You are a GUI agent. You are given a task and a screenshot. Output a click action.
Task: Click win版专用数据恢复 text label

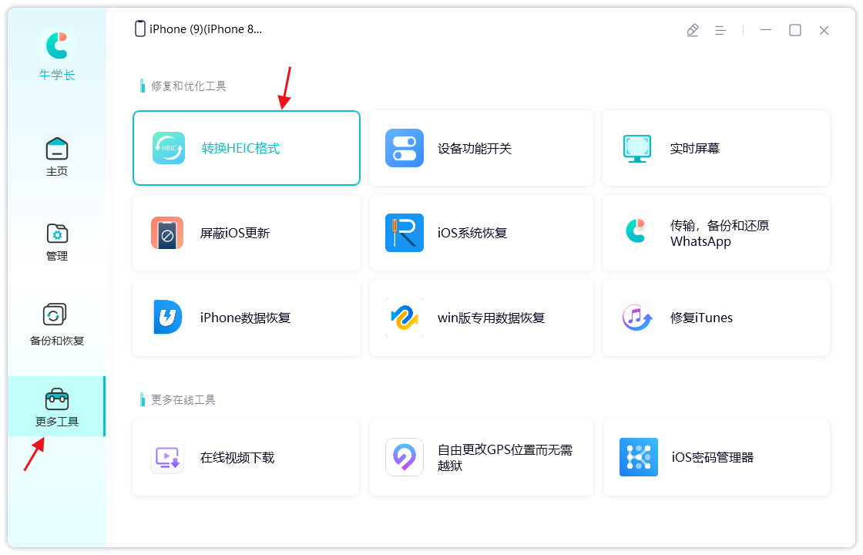pyautogui.click(x=491, y=318)
